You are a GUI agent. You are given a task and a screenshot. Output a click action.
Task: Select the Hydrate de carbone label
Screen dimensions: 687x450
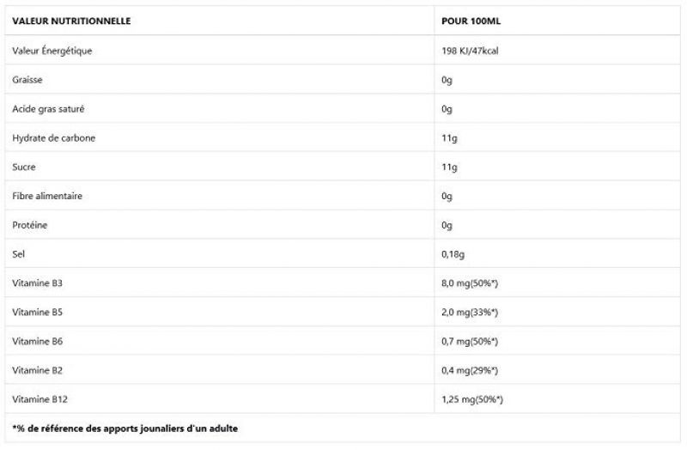(x=52, y=137)
